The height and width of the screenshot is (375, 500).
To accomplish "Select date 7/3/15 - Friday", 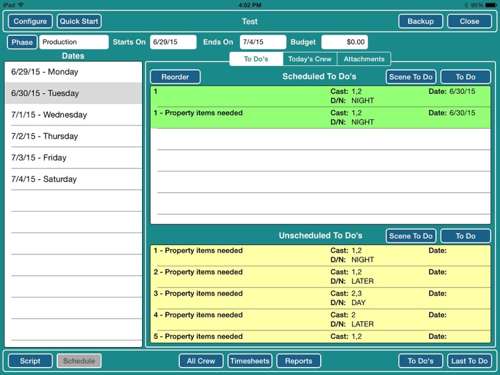I will 73,158.
